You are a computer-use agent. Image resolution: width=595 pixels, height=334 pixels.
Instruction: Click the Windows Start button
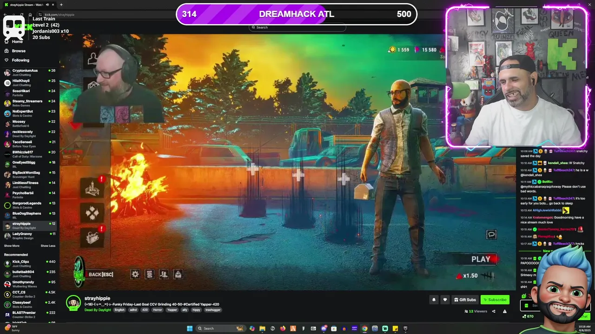[190, 328]
